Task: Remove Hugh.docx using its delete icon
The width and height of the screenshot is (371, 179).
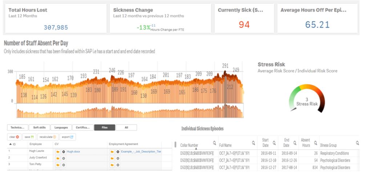Action: point(64,152)
